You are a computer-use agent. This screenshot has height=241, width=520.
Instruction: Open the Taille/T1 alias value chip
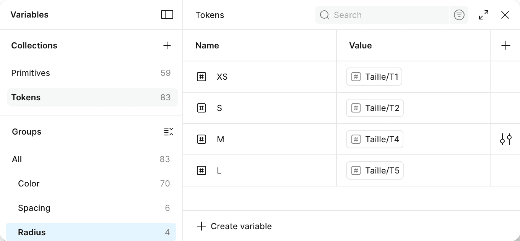point(374,77)
